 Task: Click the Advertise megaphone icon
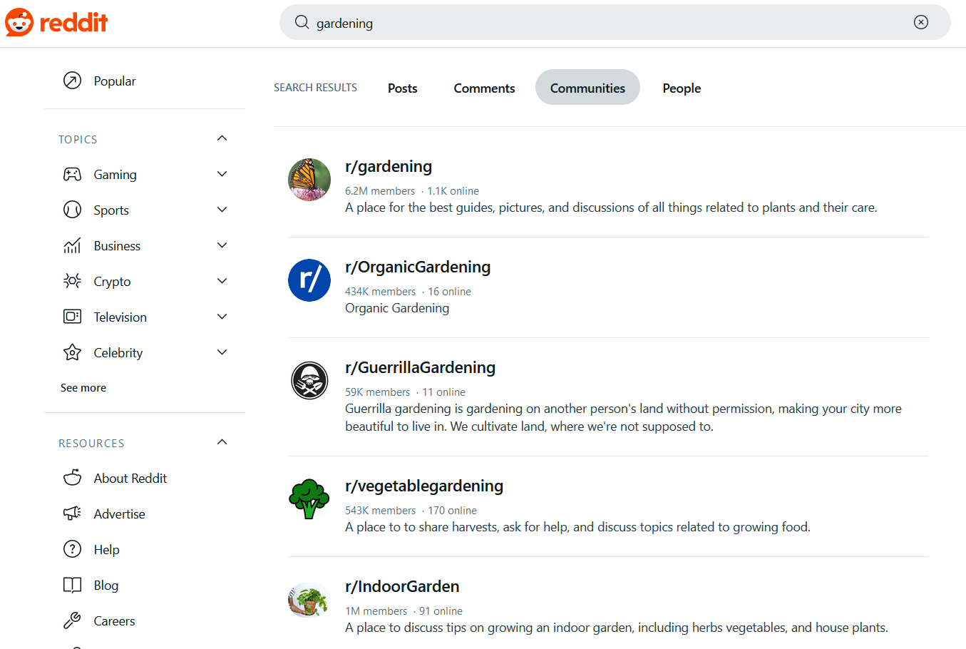point(72,513)
